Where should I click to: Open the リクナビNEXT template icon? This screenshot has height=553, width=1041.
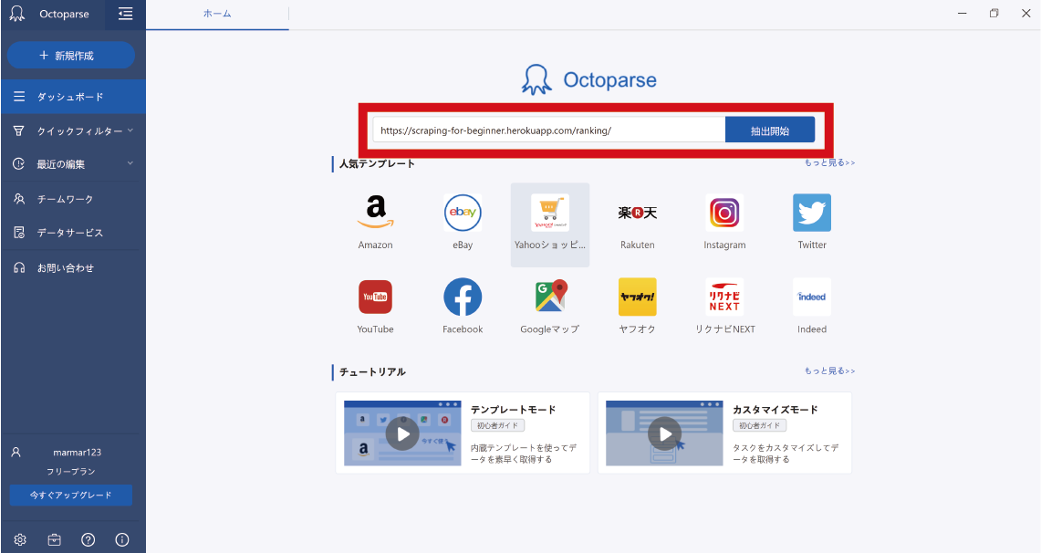724,297
